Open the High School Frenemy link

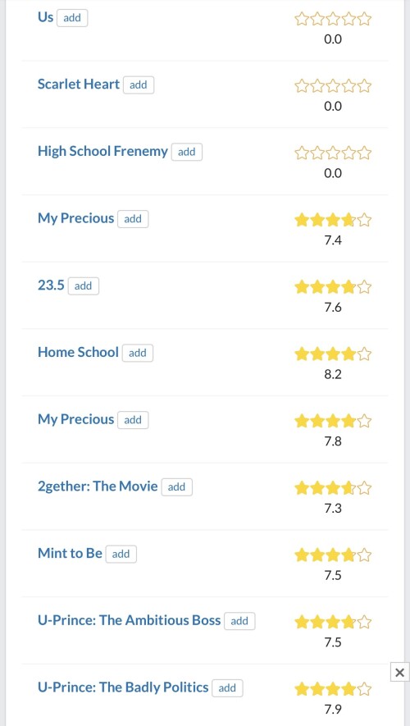pos(102,152)
